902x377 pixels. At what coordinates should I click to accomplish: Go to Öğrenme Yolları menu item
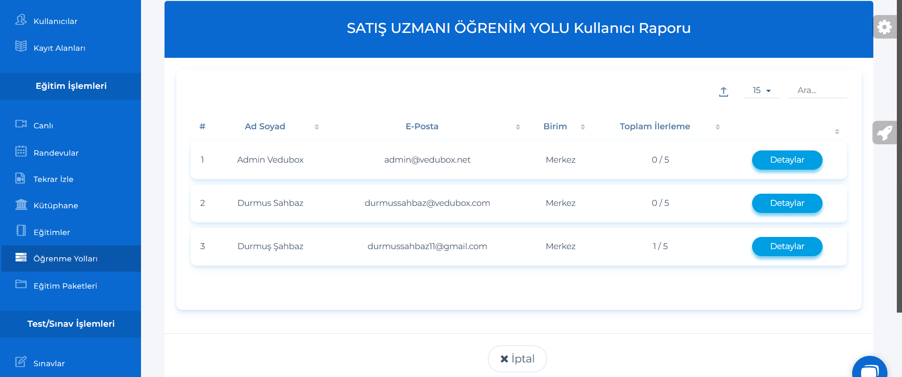point(65,259)
